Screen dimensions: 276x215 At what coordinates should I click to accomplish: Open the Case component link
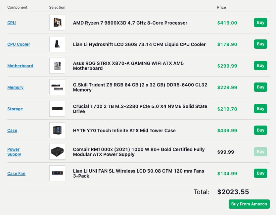12,130
